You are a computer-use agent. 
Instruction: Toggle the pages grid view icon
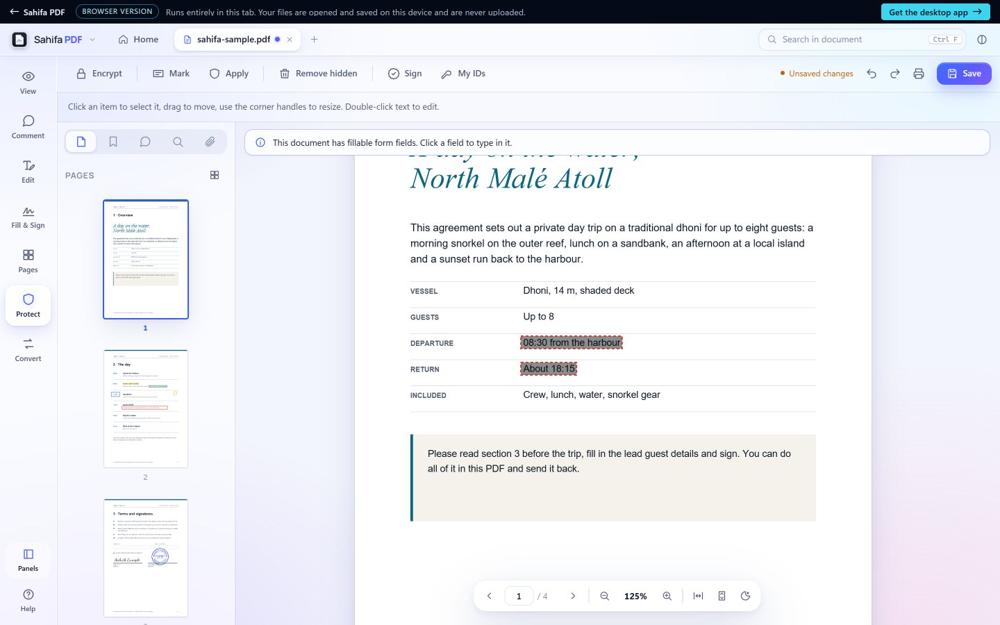point(215,175)
